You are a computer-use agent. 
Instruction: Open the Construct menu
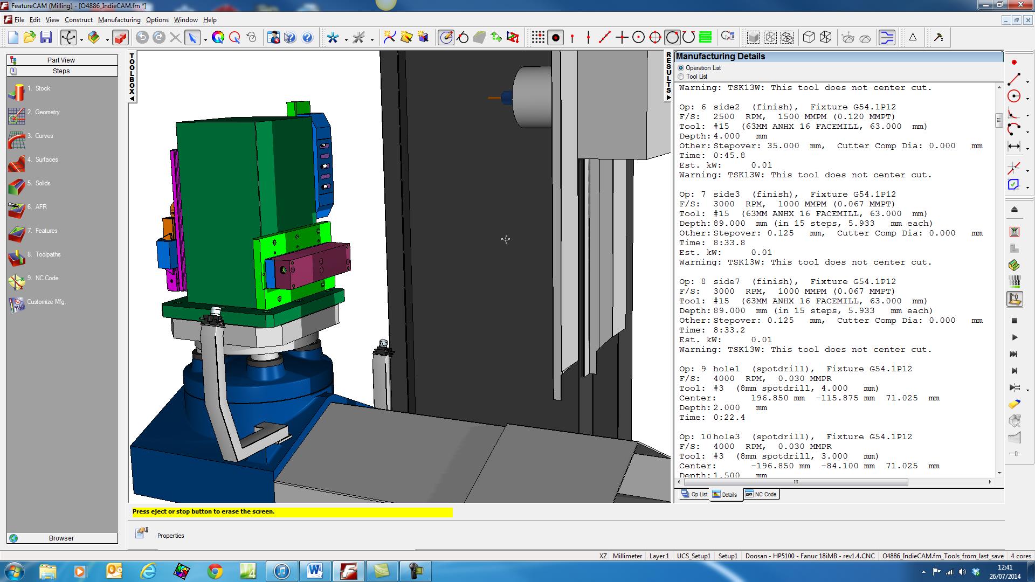tap(79, 20)
